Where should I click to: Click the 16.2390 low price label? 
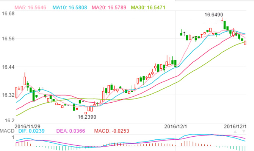(x=87, y=117)
